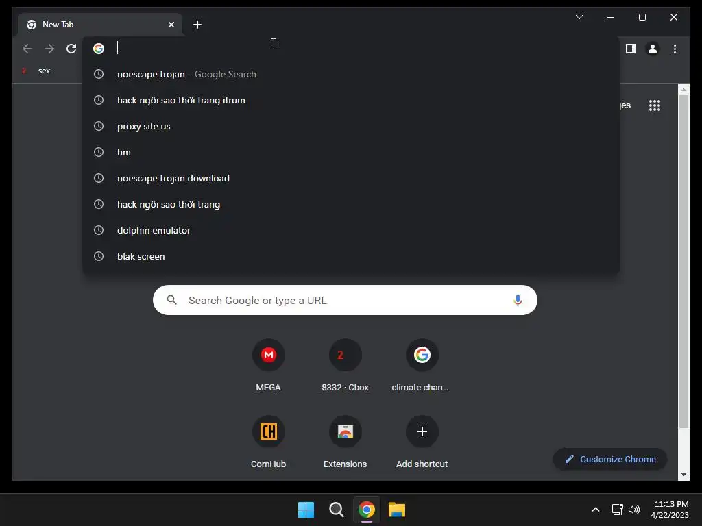Viewport: 702px width, 526px height.
Task: Open the CornHub shortcut
Action: pyautogui.click(x=268, y=442)
